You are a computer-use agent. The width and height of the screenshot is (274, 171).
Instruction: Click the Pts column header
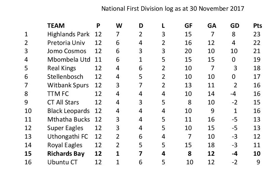pos(257,26)
